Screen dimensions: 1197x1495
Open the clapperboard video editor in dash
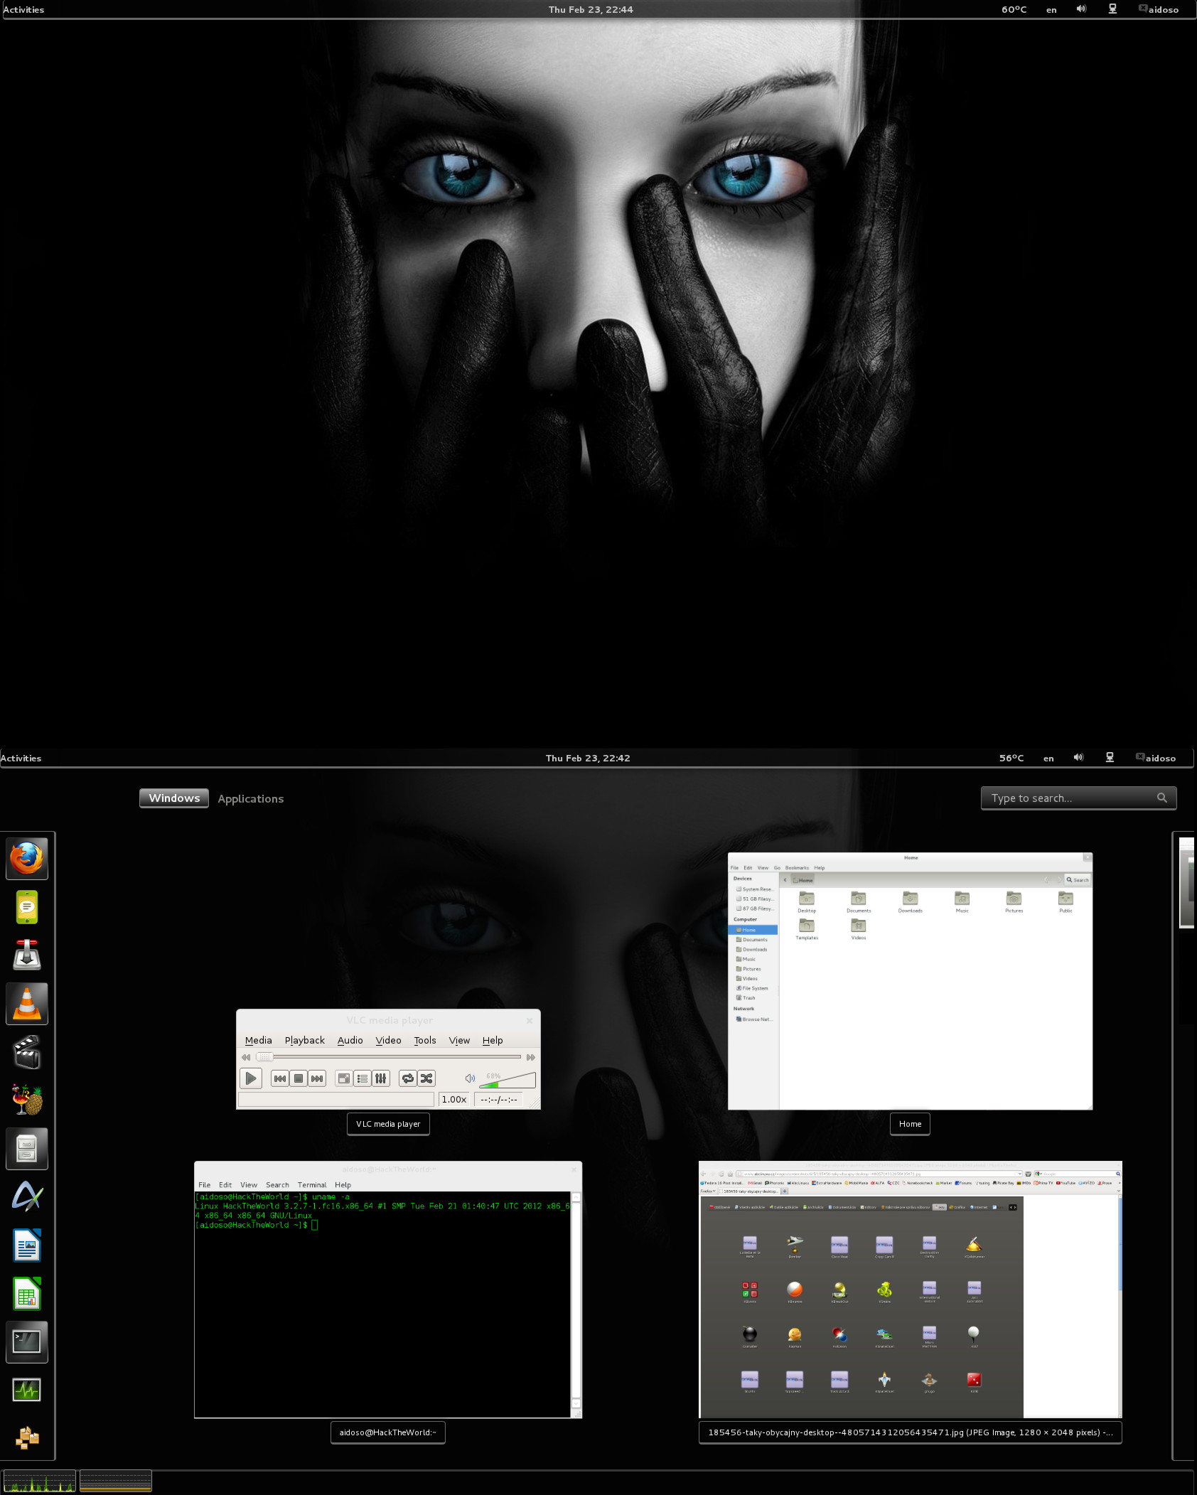pyautogui.click(x=27, y=1051)
